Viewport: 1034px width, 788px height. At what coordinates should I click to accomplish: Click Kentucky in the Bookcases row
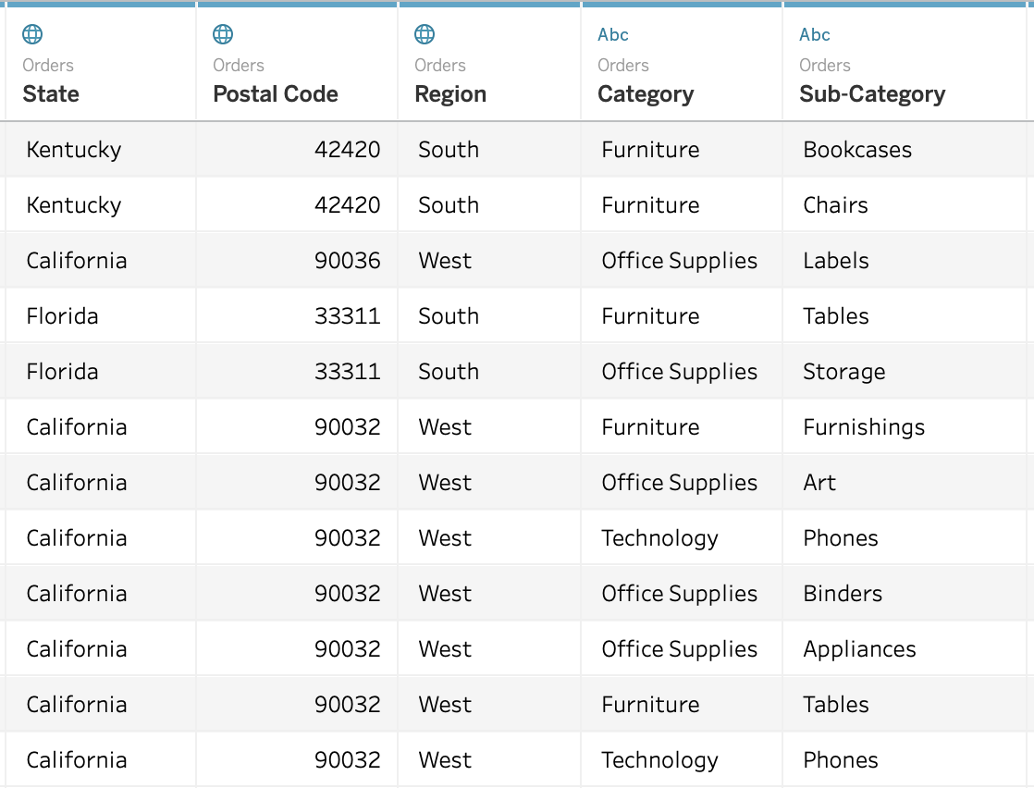pyautogui.click(x=74, y=150)
